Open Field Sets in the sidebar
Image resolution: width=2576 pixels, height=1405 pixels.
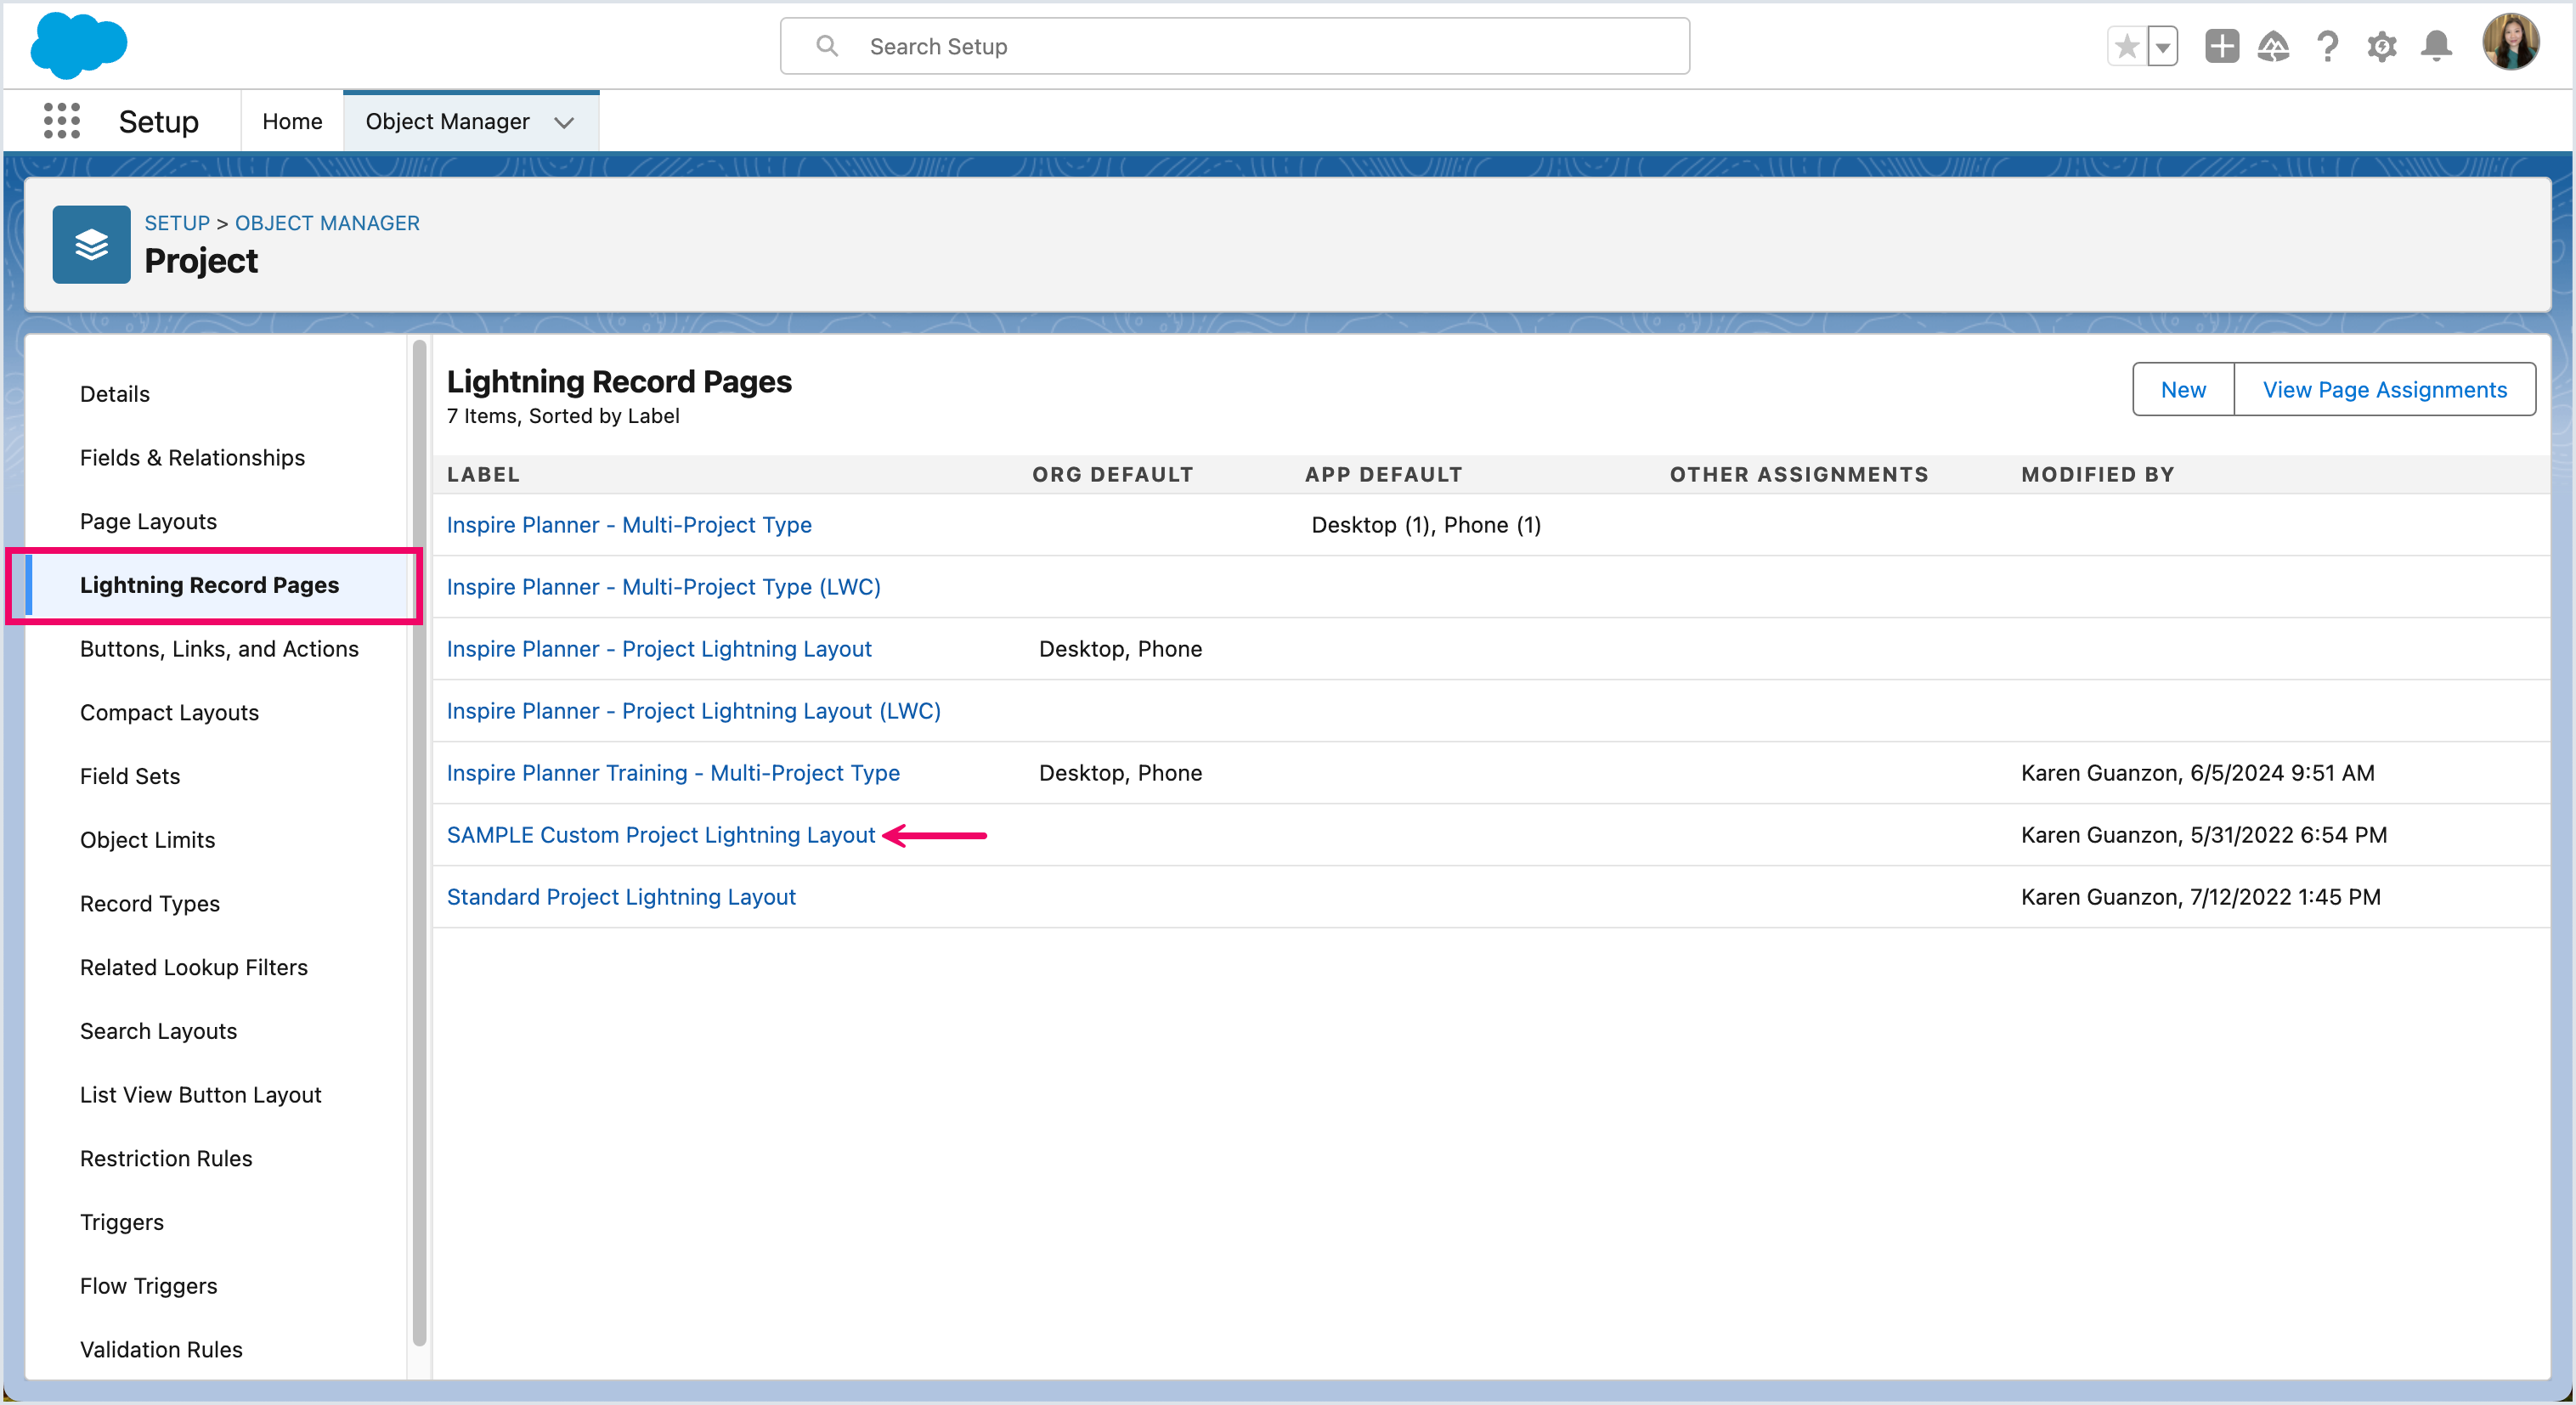coord(130,777)
